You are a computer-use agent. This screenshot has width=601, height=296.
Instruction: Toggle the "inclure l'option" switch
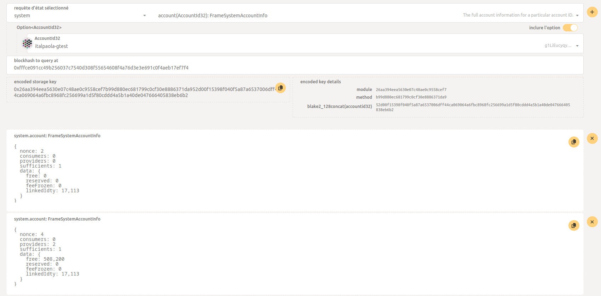point(570,28)
